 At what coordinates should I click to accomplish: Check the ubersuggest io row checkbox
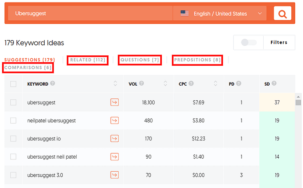click(13, 139)
